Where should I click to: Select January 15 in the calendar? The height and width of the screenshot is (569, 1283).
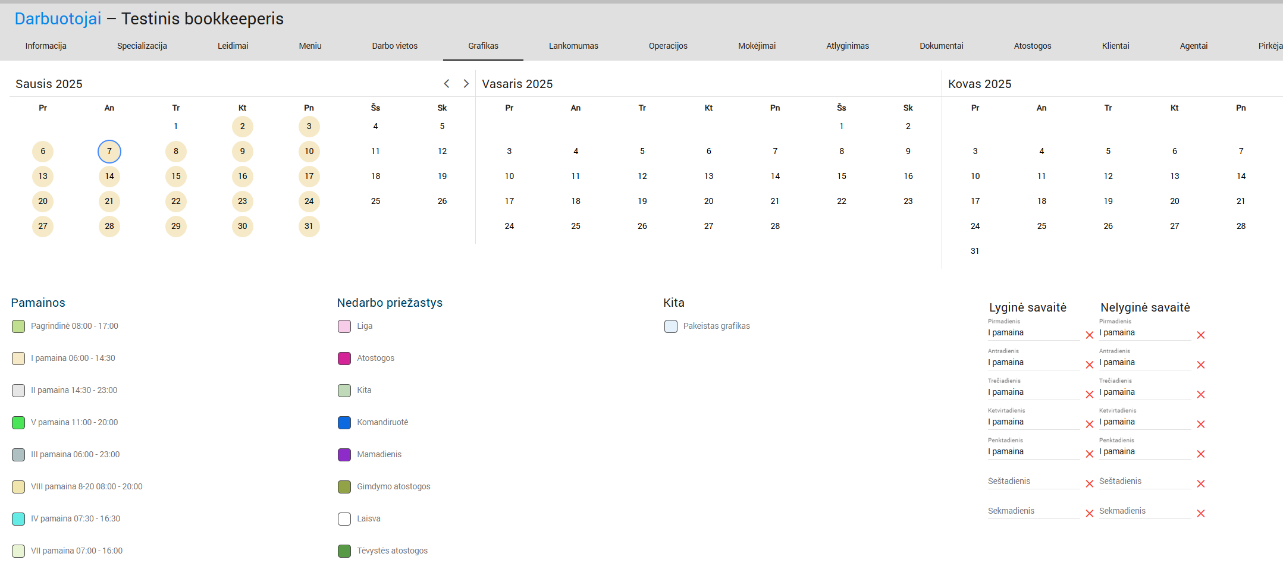pyautogui.click(x=176, y=177)
